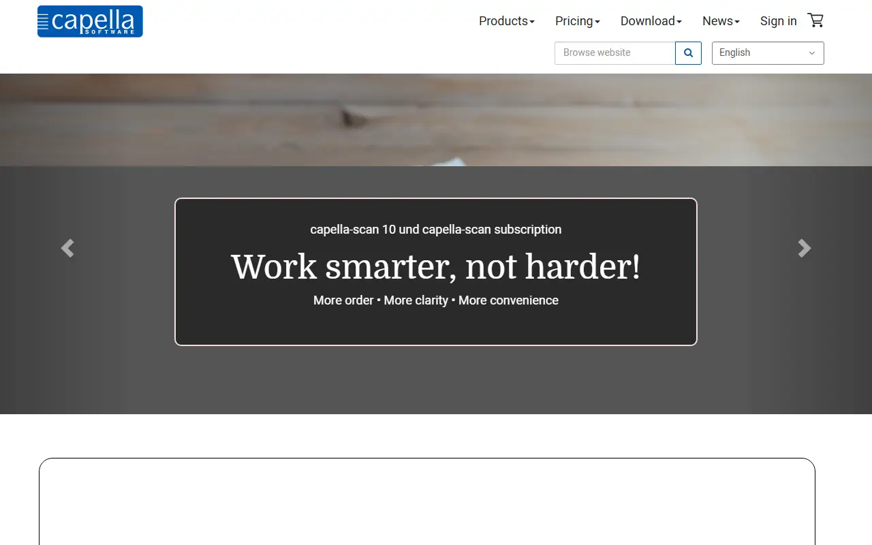The image size is (872, 545).
Task: Expand the Products menu
Action: (x=507, y=21)
